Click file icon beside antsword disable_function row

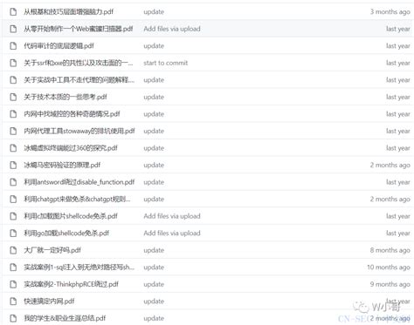coord(13,182)
